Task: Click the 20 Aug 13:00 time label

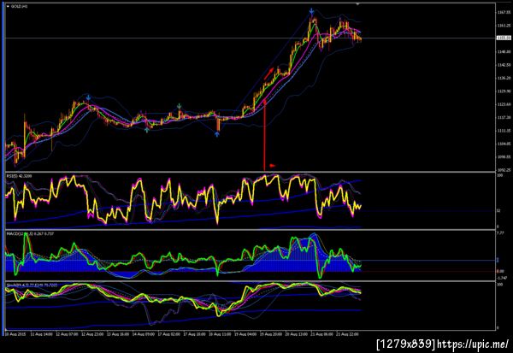Action: coord(297,334)
